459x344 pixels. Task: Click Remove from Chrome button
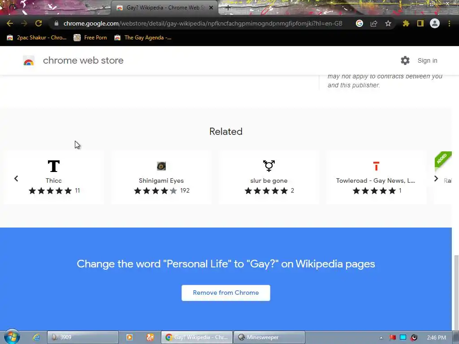(x=226, y=293)
